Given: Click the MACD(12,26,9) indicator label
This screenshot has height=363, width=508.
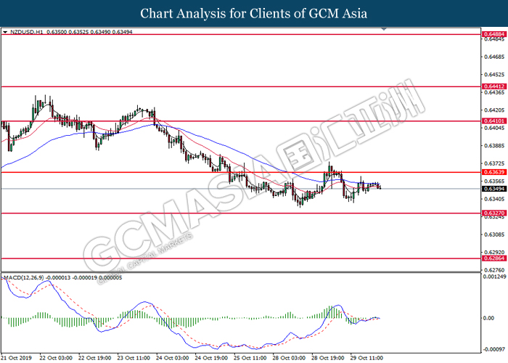Looking at the screenshot, I should [23, 278].
